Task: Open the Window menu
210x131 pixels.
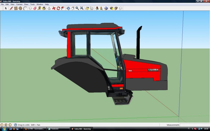Action: point(40,4)
